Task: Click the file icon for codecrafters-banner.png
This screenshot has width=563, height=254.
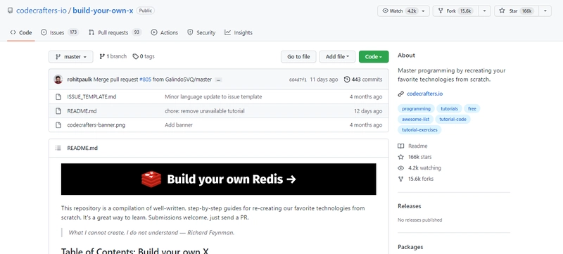Action: [58, 125]
